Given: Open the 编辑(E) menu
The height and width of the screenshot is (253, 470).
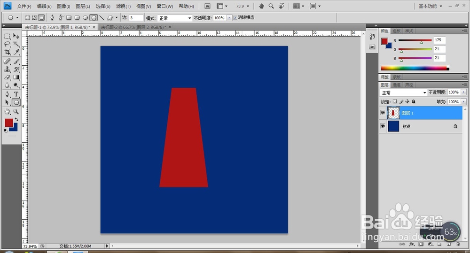Looking at the screenshot, I should point(44,6).
